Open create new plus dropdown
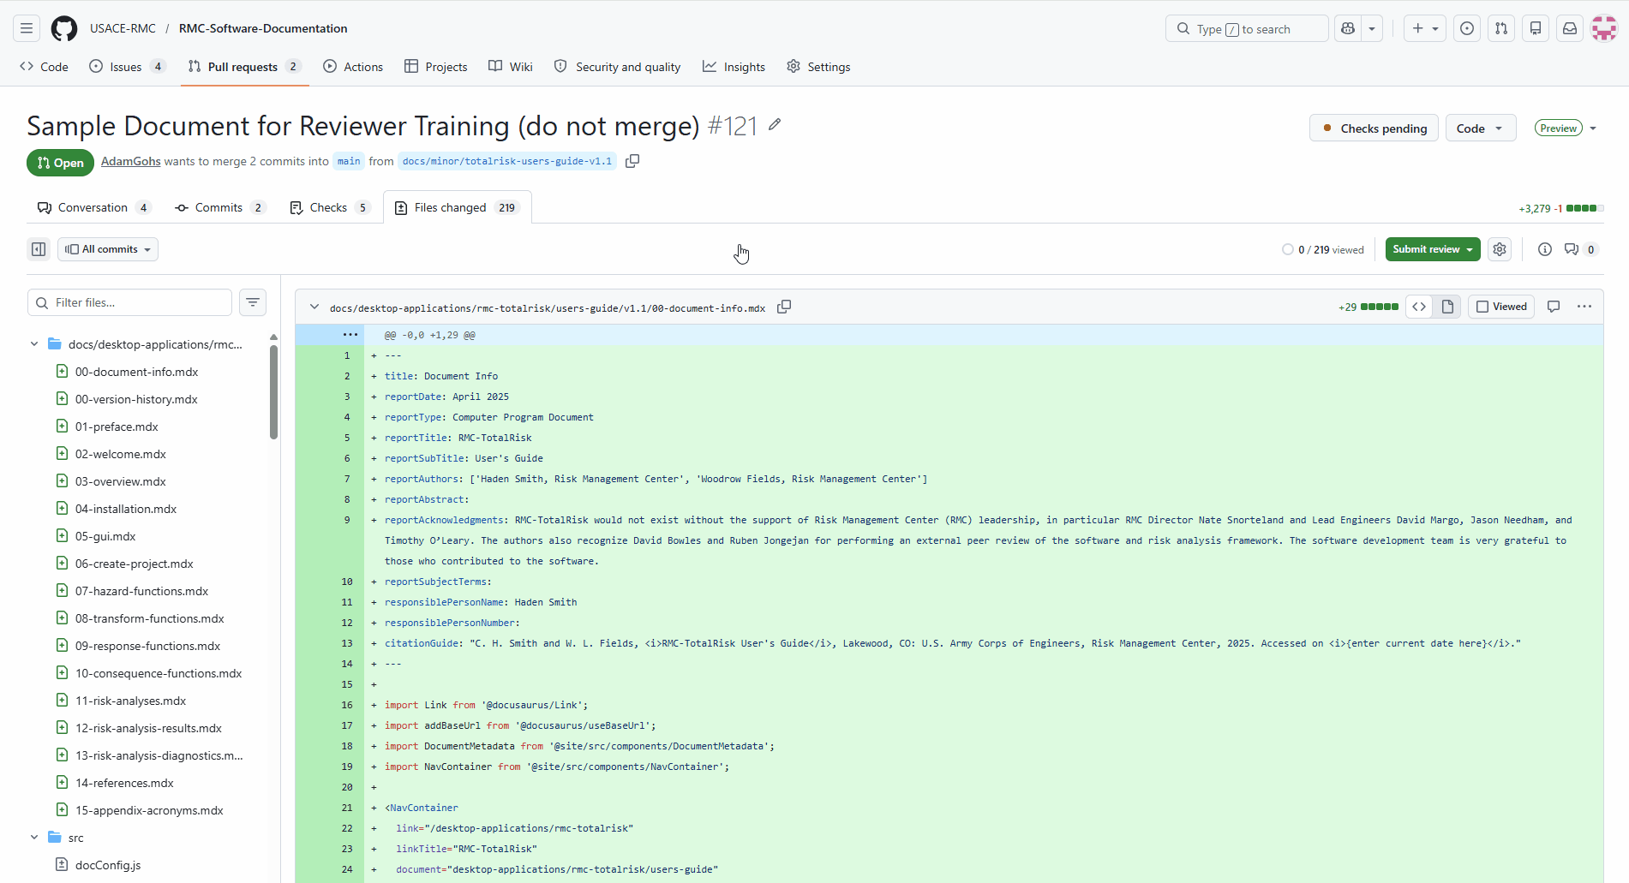Screen dimensions: 1629x883 (1425, 28)
